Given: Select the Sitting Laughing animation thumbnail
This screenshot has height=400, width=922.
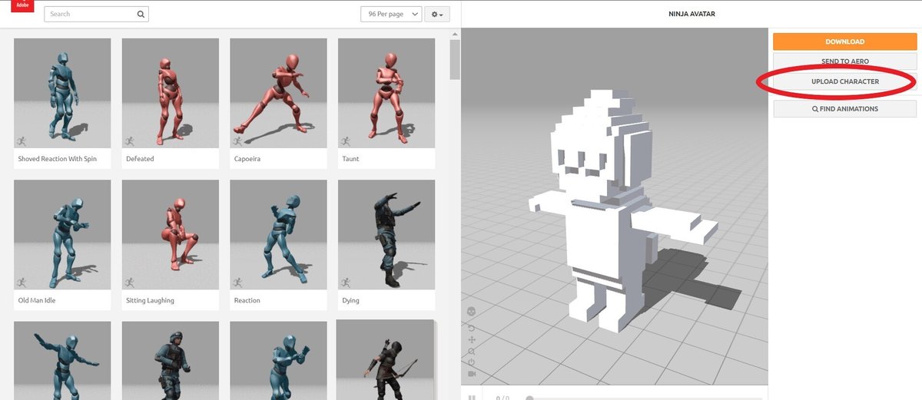Looking at the screenshot, I should coord(171,235).
